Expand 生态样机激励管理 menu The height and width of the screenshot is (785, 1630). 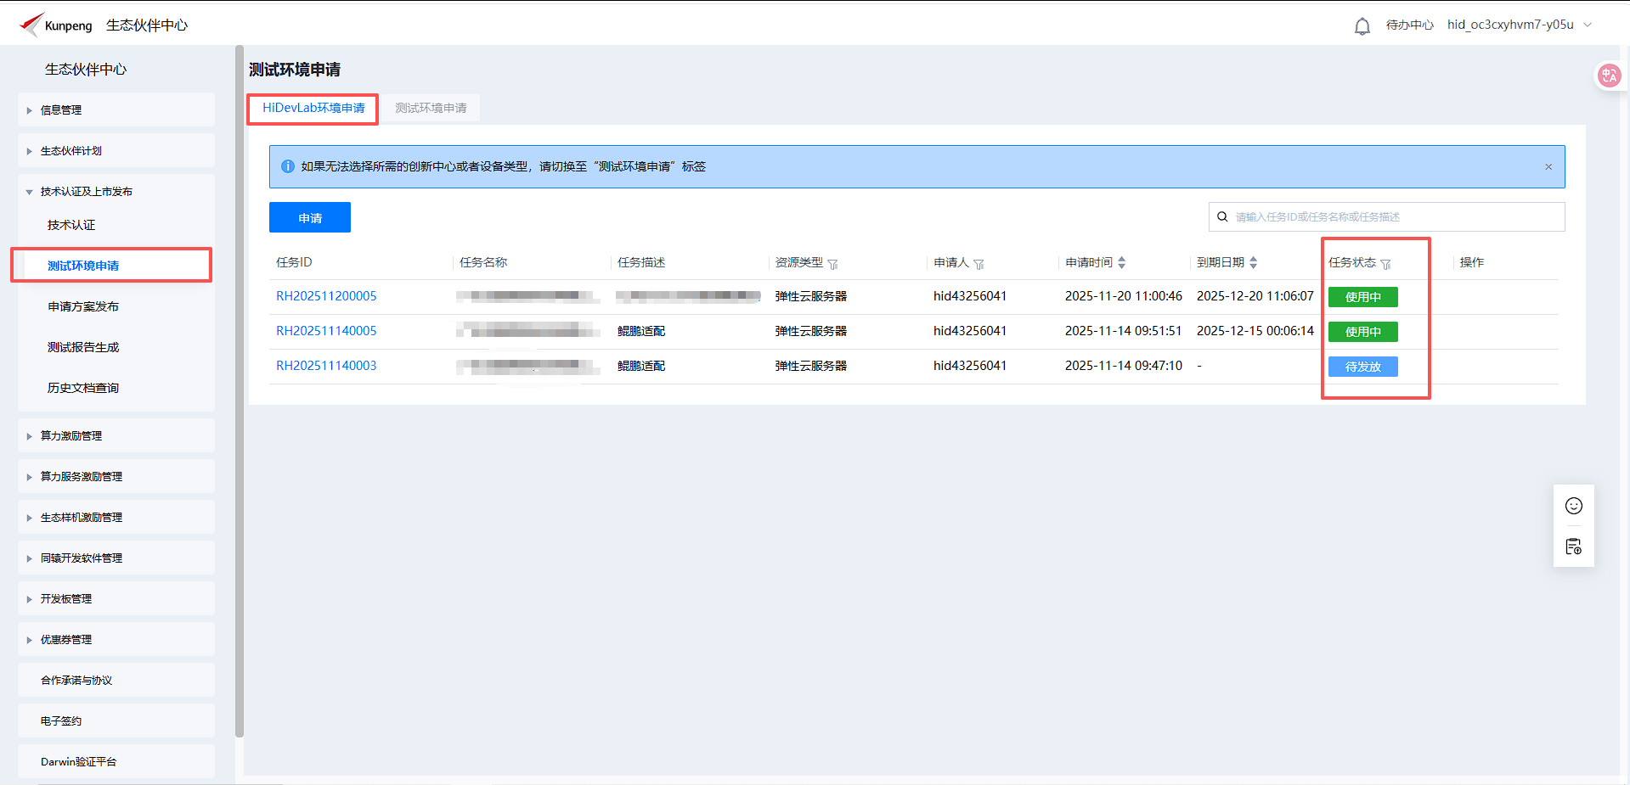click(x=116, y=517)
